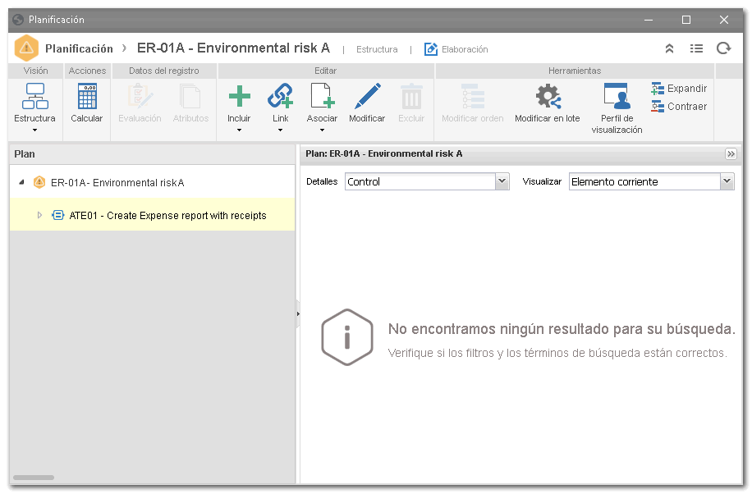The height and width of the screenshot is (494, 752).
Task: Click the Herramientas ribbon group label
Action: 575,71
